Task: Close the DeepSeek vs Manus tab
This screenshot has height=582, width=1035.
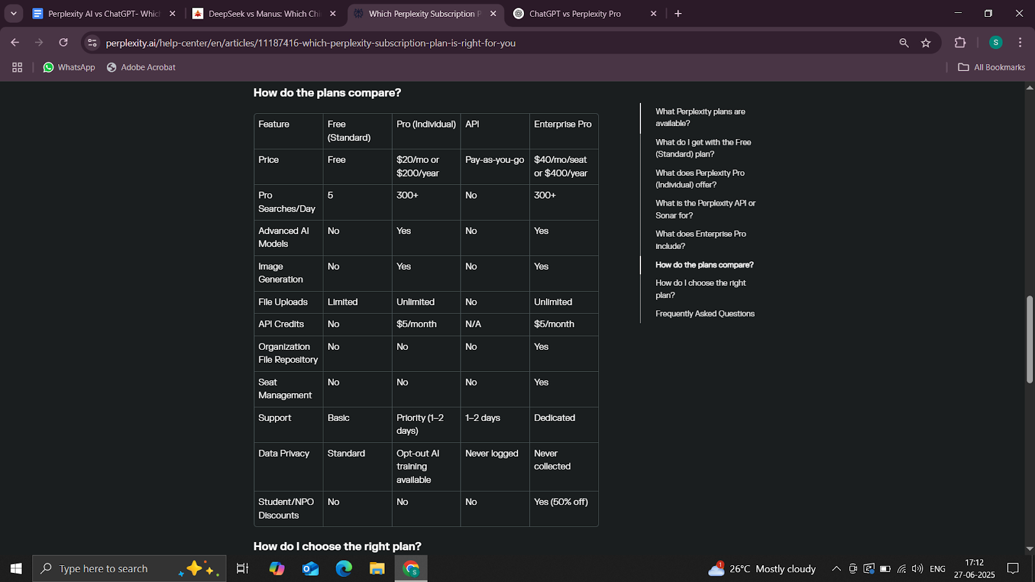Action: click(x=332, y=14)
